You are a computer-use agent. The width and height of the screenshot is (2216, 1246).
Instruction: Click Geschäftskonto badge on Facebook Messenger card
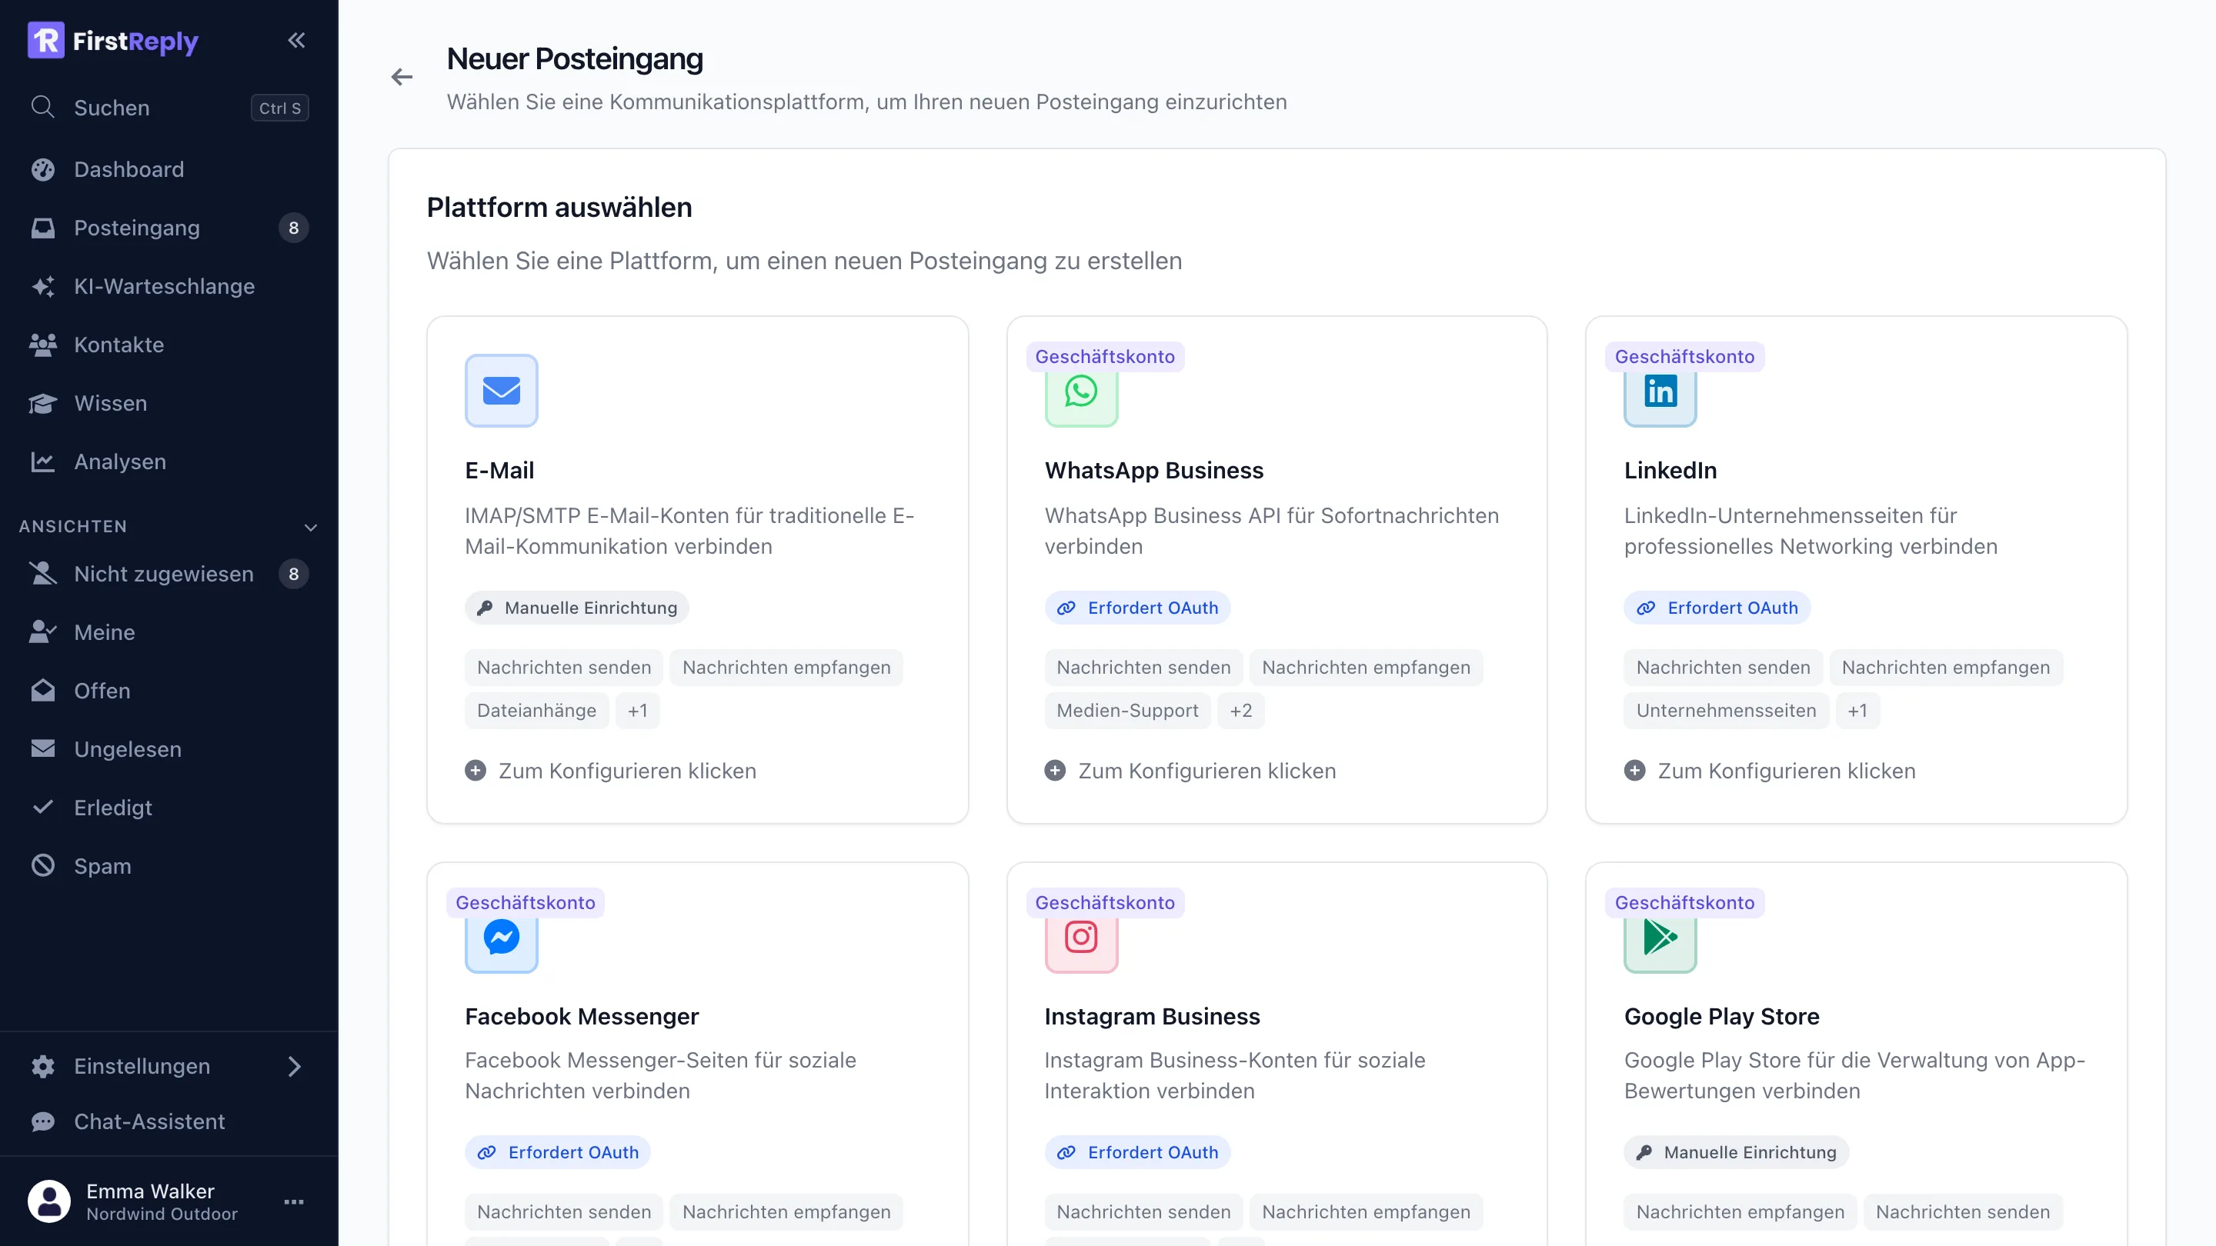pos(526,903)
